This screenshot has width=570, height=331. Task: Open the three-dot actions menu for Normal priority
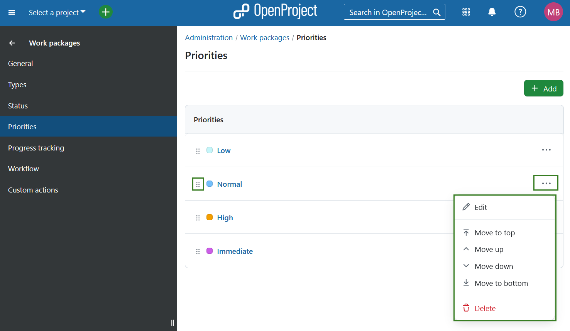[x=546, y=182]
